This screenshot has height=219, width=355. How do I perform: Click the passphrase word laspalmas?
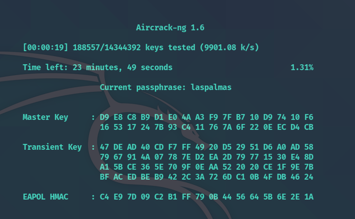[x=211, y=87]
